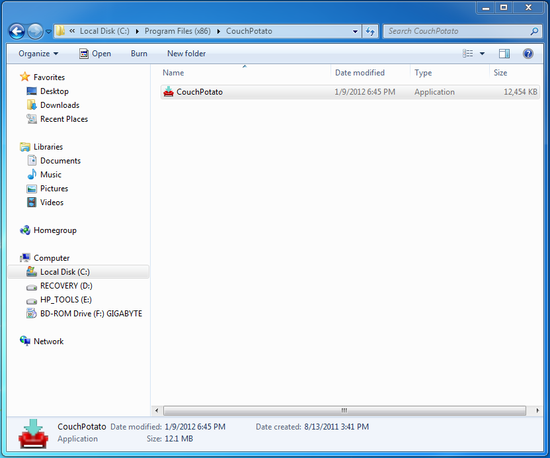Click the Homegroup icon
Screen dimensions: 550x458
(x=25, y=230)
